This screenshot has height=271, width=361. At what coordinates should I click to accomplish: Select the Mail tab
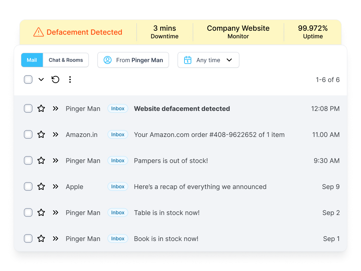point(32,60)
